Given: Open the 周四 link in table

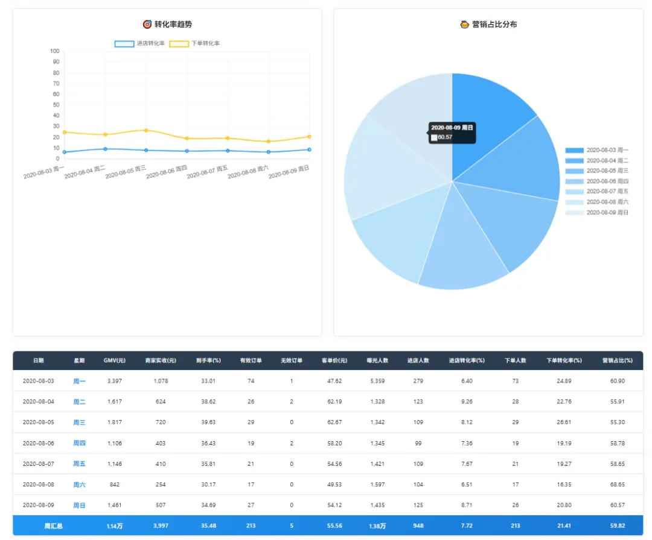Looking at the screenshot, I should [x=80, y=444].
